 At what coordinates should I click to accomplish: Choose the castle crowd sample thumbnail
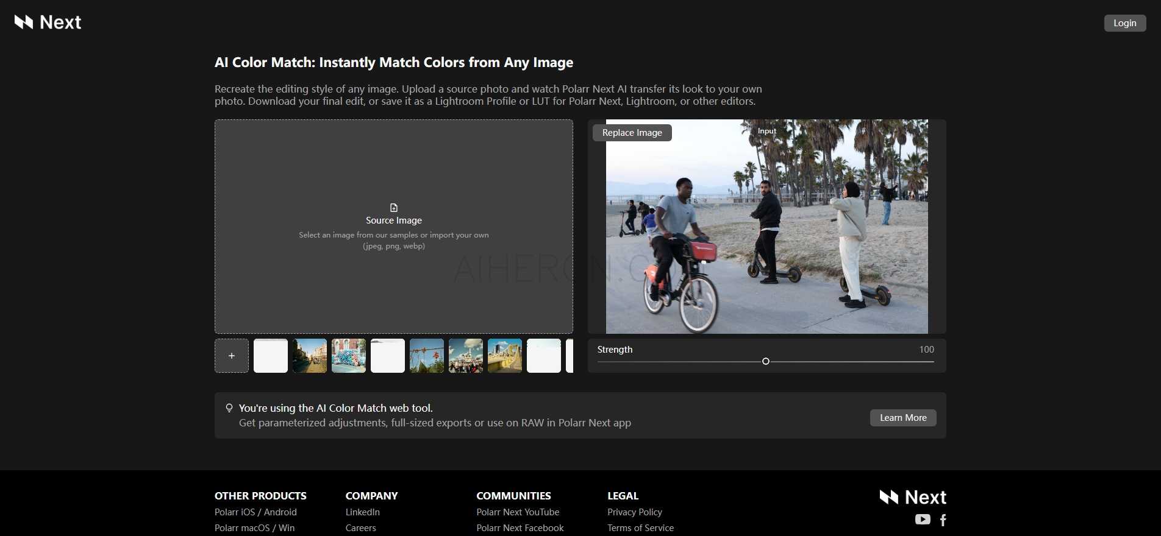point(466,356)
